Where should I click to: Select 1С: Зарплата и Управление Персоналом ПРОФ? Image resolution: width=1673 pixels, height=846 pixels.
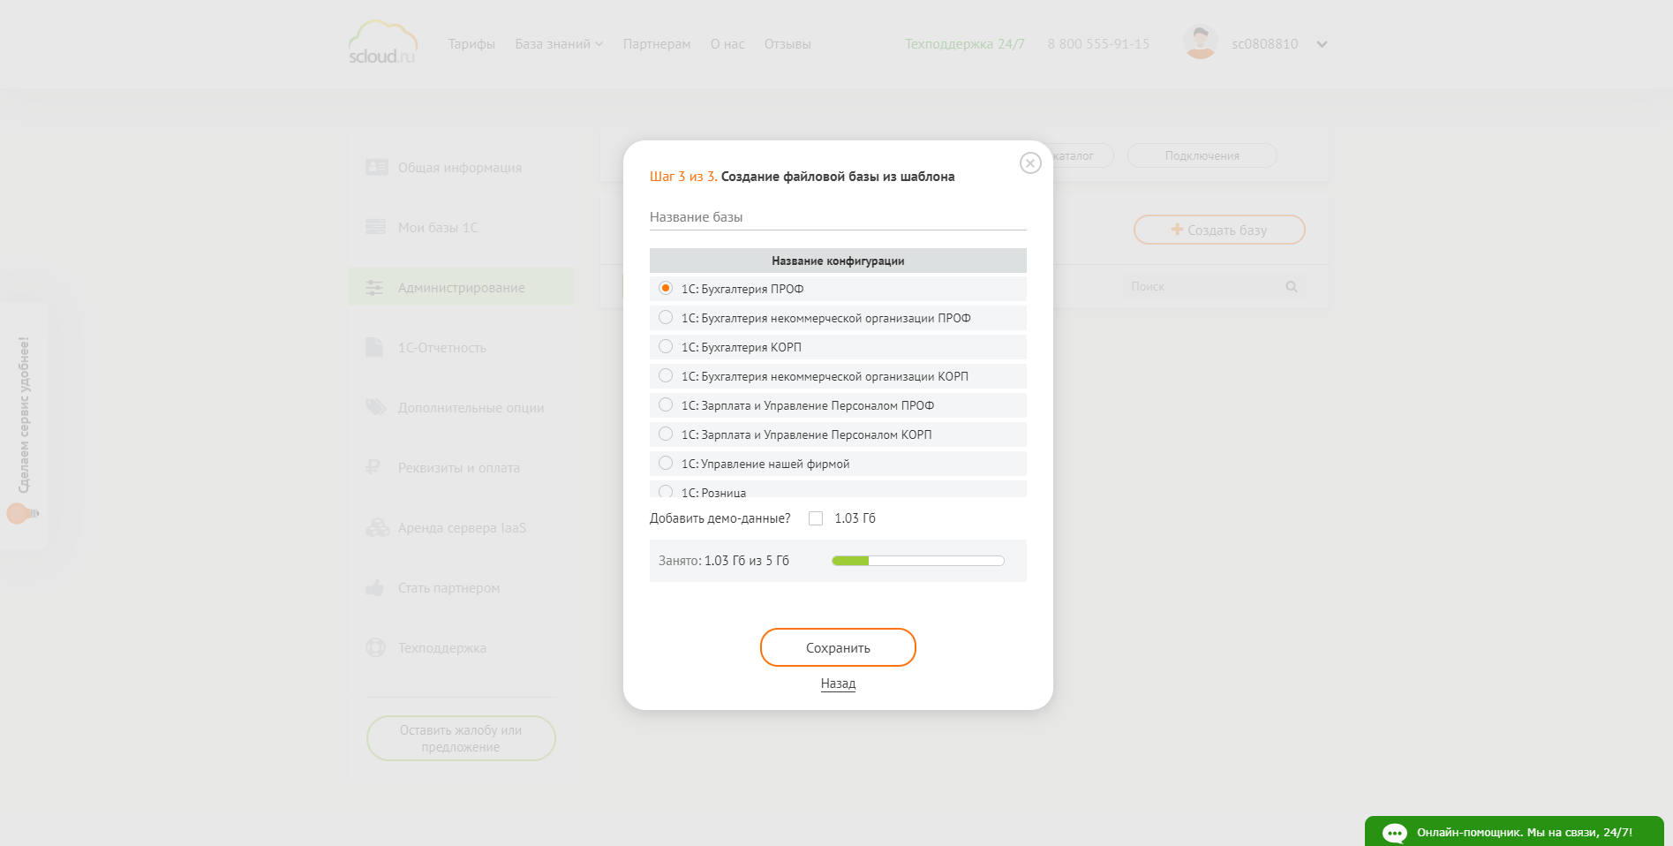tap(666, 404)
